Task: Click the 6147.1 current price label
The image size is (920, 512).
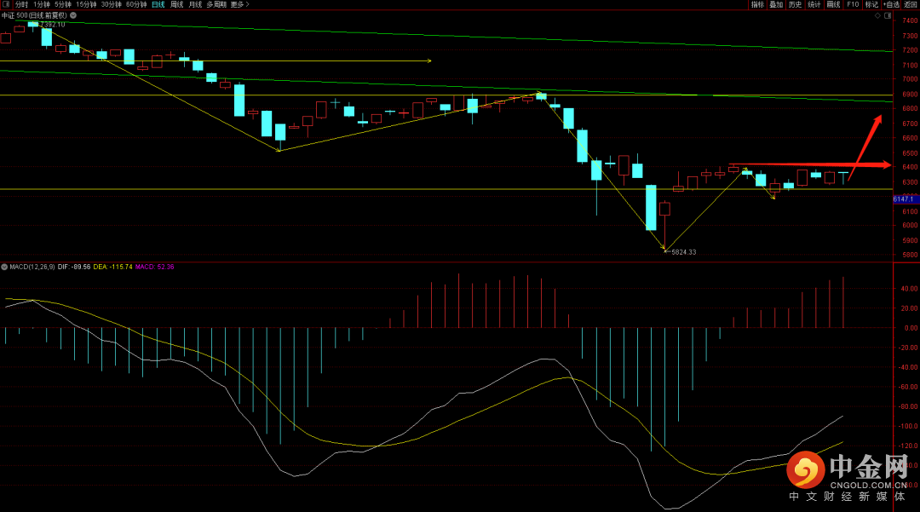Action: point(903,198)
